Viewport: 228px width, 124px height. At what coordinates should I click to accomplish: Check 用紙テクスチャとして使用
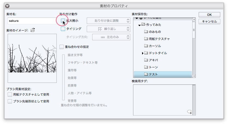click(10, 95)
